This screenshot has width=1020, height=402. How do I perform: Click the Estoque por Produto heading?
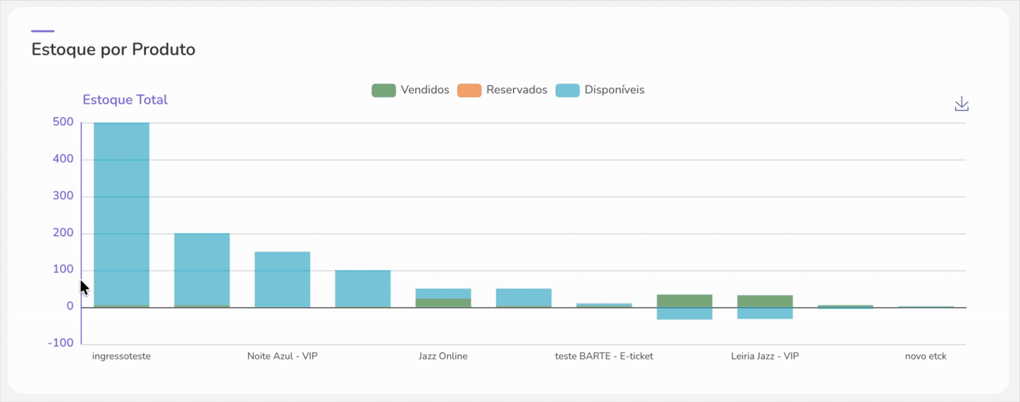[113, 50]
